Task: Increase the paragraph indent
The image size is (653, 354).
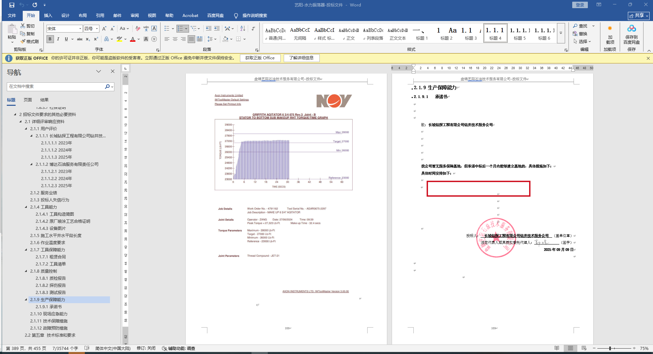Action: click(217, 29)
